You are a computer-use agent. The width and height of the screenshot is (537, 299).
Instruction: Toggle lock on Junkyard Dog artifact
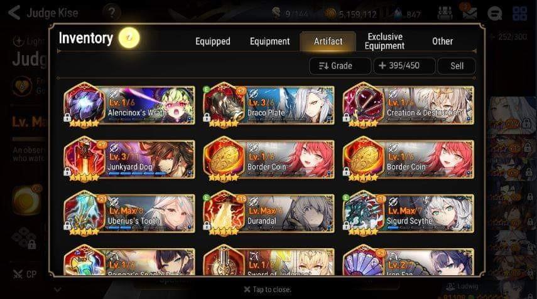[x=67, y=171]
